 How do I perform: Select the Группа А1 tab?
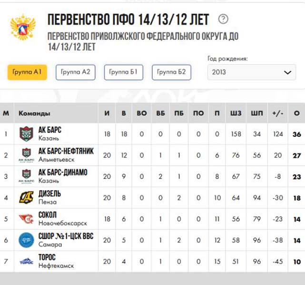[x=27, y=73]
